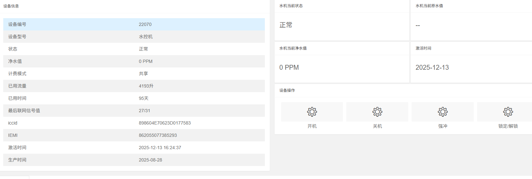532x179 pixels.
Task: Select the 设备编号 22070 row
Action: tap(134, 24)
